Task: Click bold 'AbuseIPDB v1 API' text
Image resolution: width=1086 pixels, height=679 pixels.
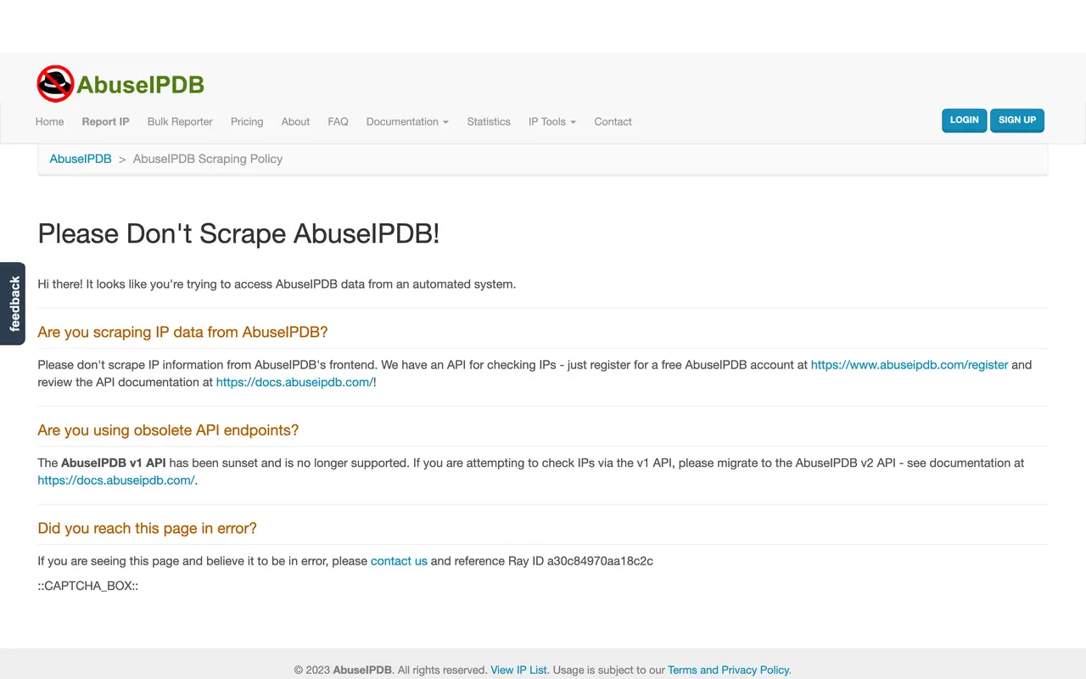Action: [x=114, y=463]
